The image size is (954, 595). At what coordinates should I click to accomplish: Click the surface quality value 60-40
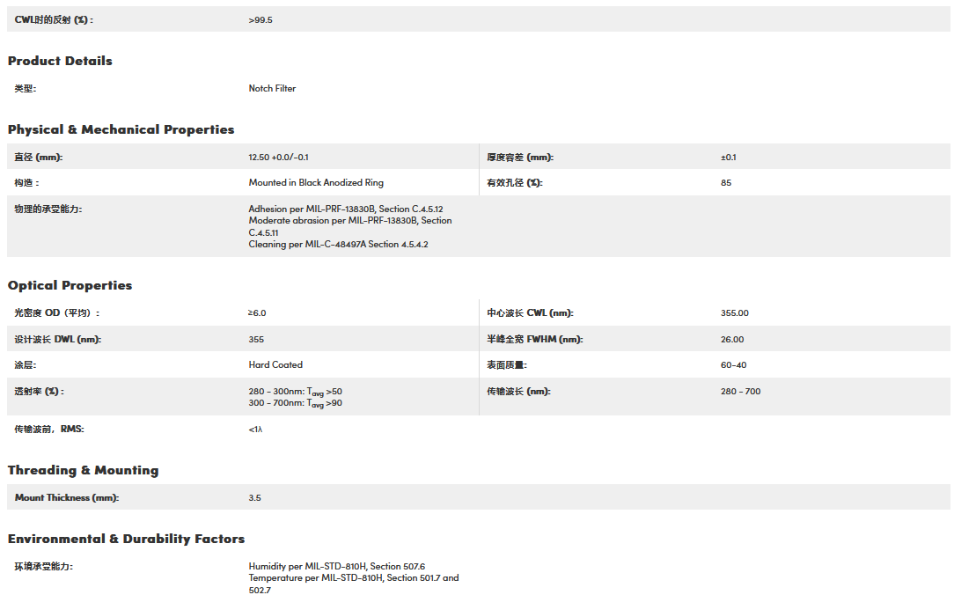coord(733,365)
